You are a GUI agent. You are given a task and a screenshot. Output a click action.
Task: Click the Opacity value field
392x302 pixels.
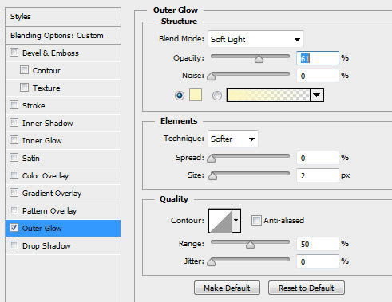click(318, 58)
